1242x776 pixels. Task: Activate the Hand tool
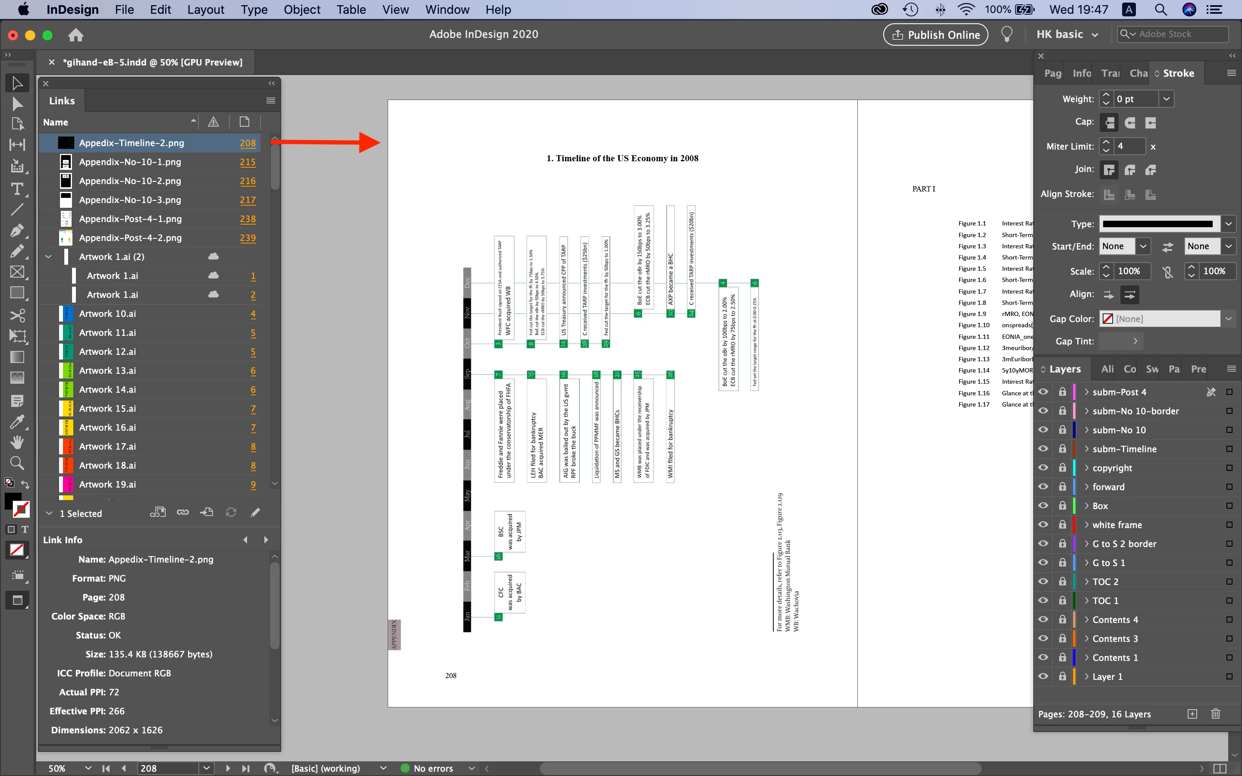16,442
